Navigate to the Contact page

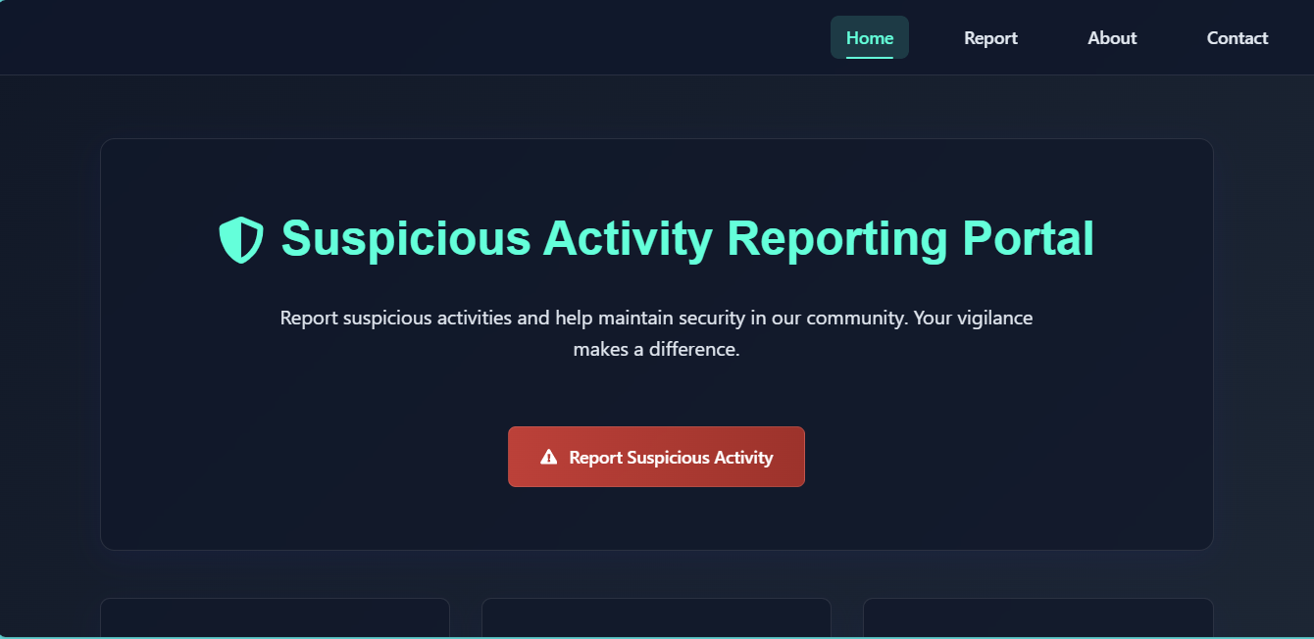1237,37
